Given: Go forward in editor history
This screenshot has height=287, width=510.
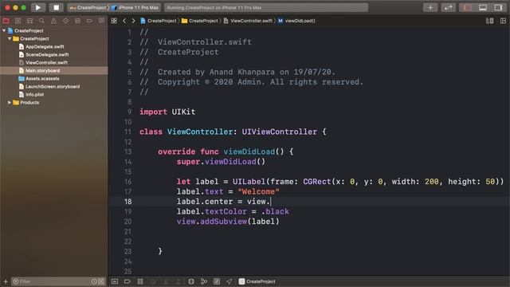Looking at the screenshot, I should (x=133, y=21).
